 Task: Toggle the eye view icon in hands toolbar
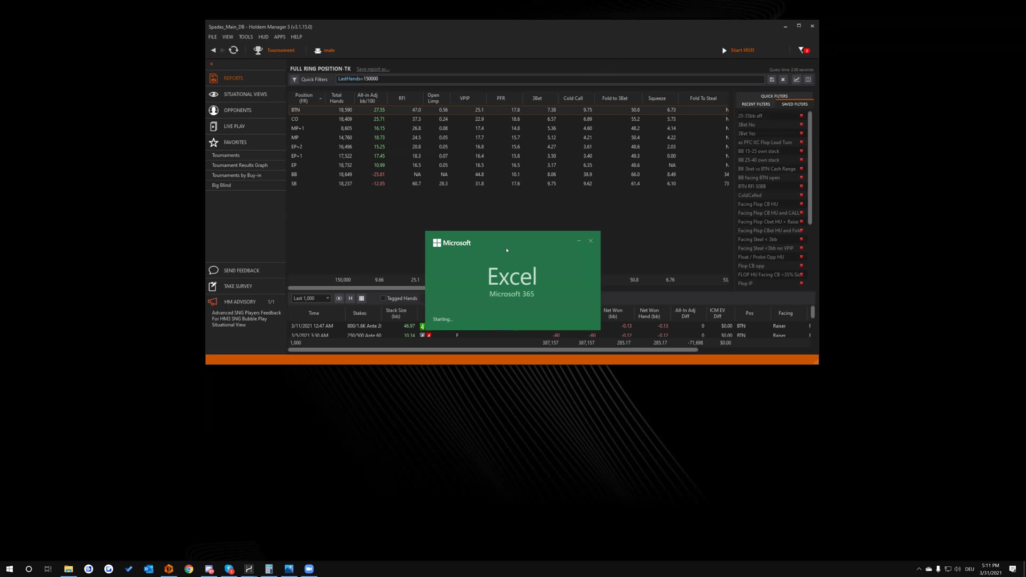(x=339, y=298)
